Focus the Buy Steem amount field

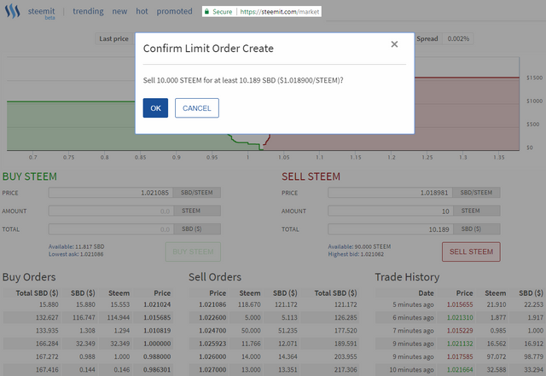(111, 211)
